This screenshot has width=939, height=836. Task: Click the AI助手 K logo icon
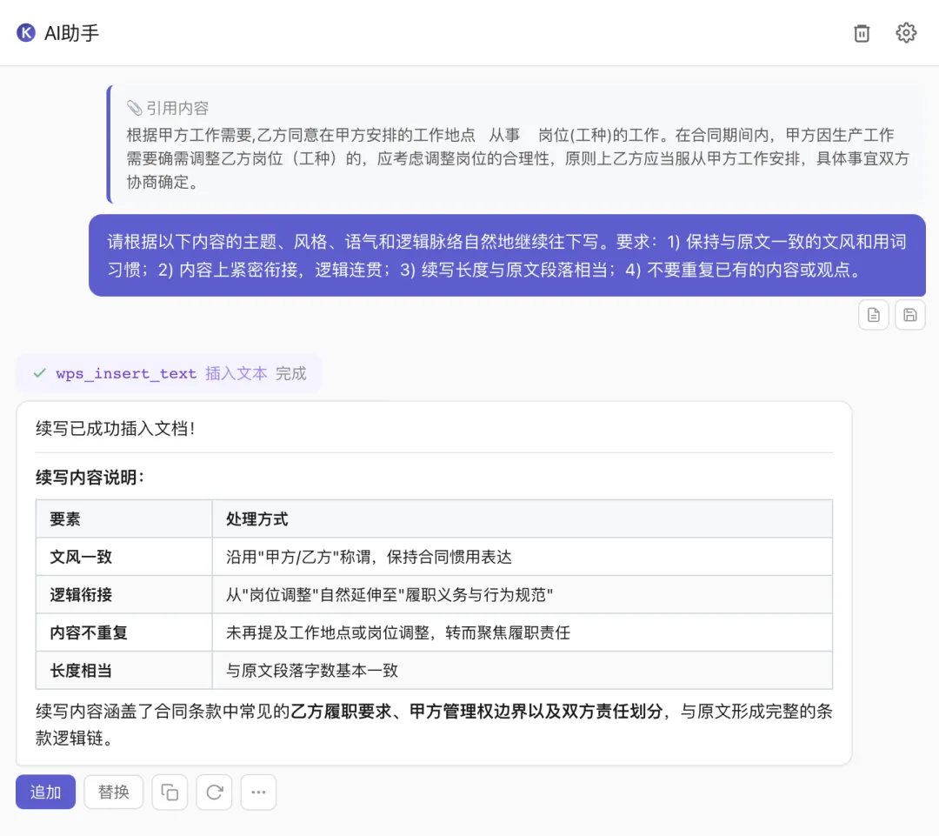(26, 32)
